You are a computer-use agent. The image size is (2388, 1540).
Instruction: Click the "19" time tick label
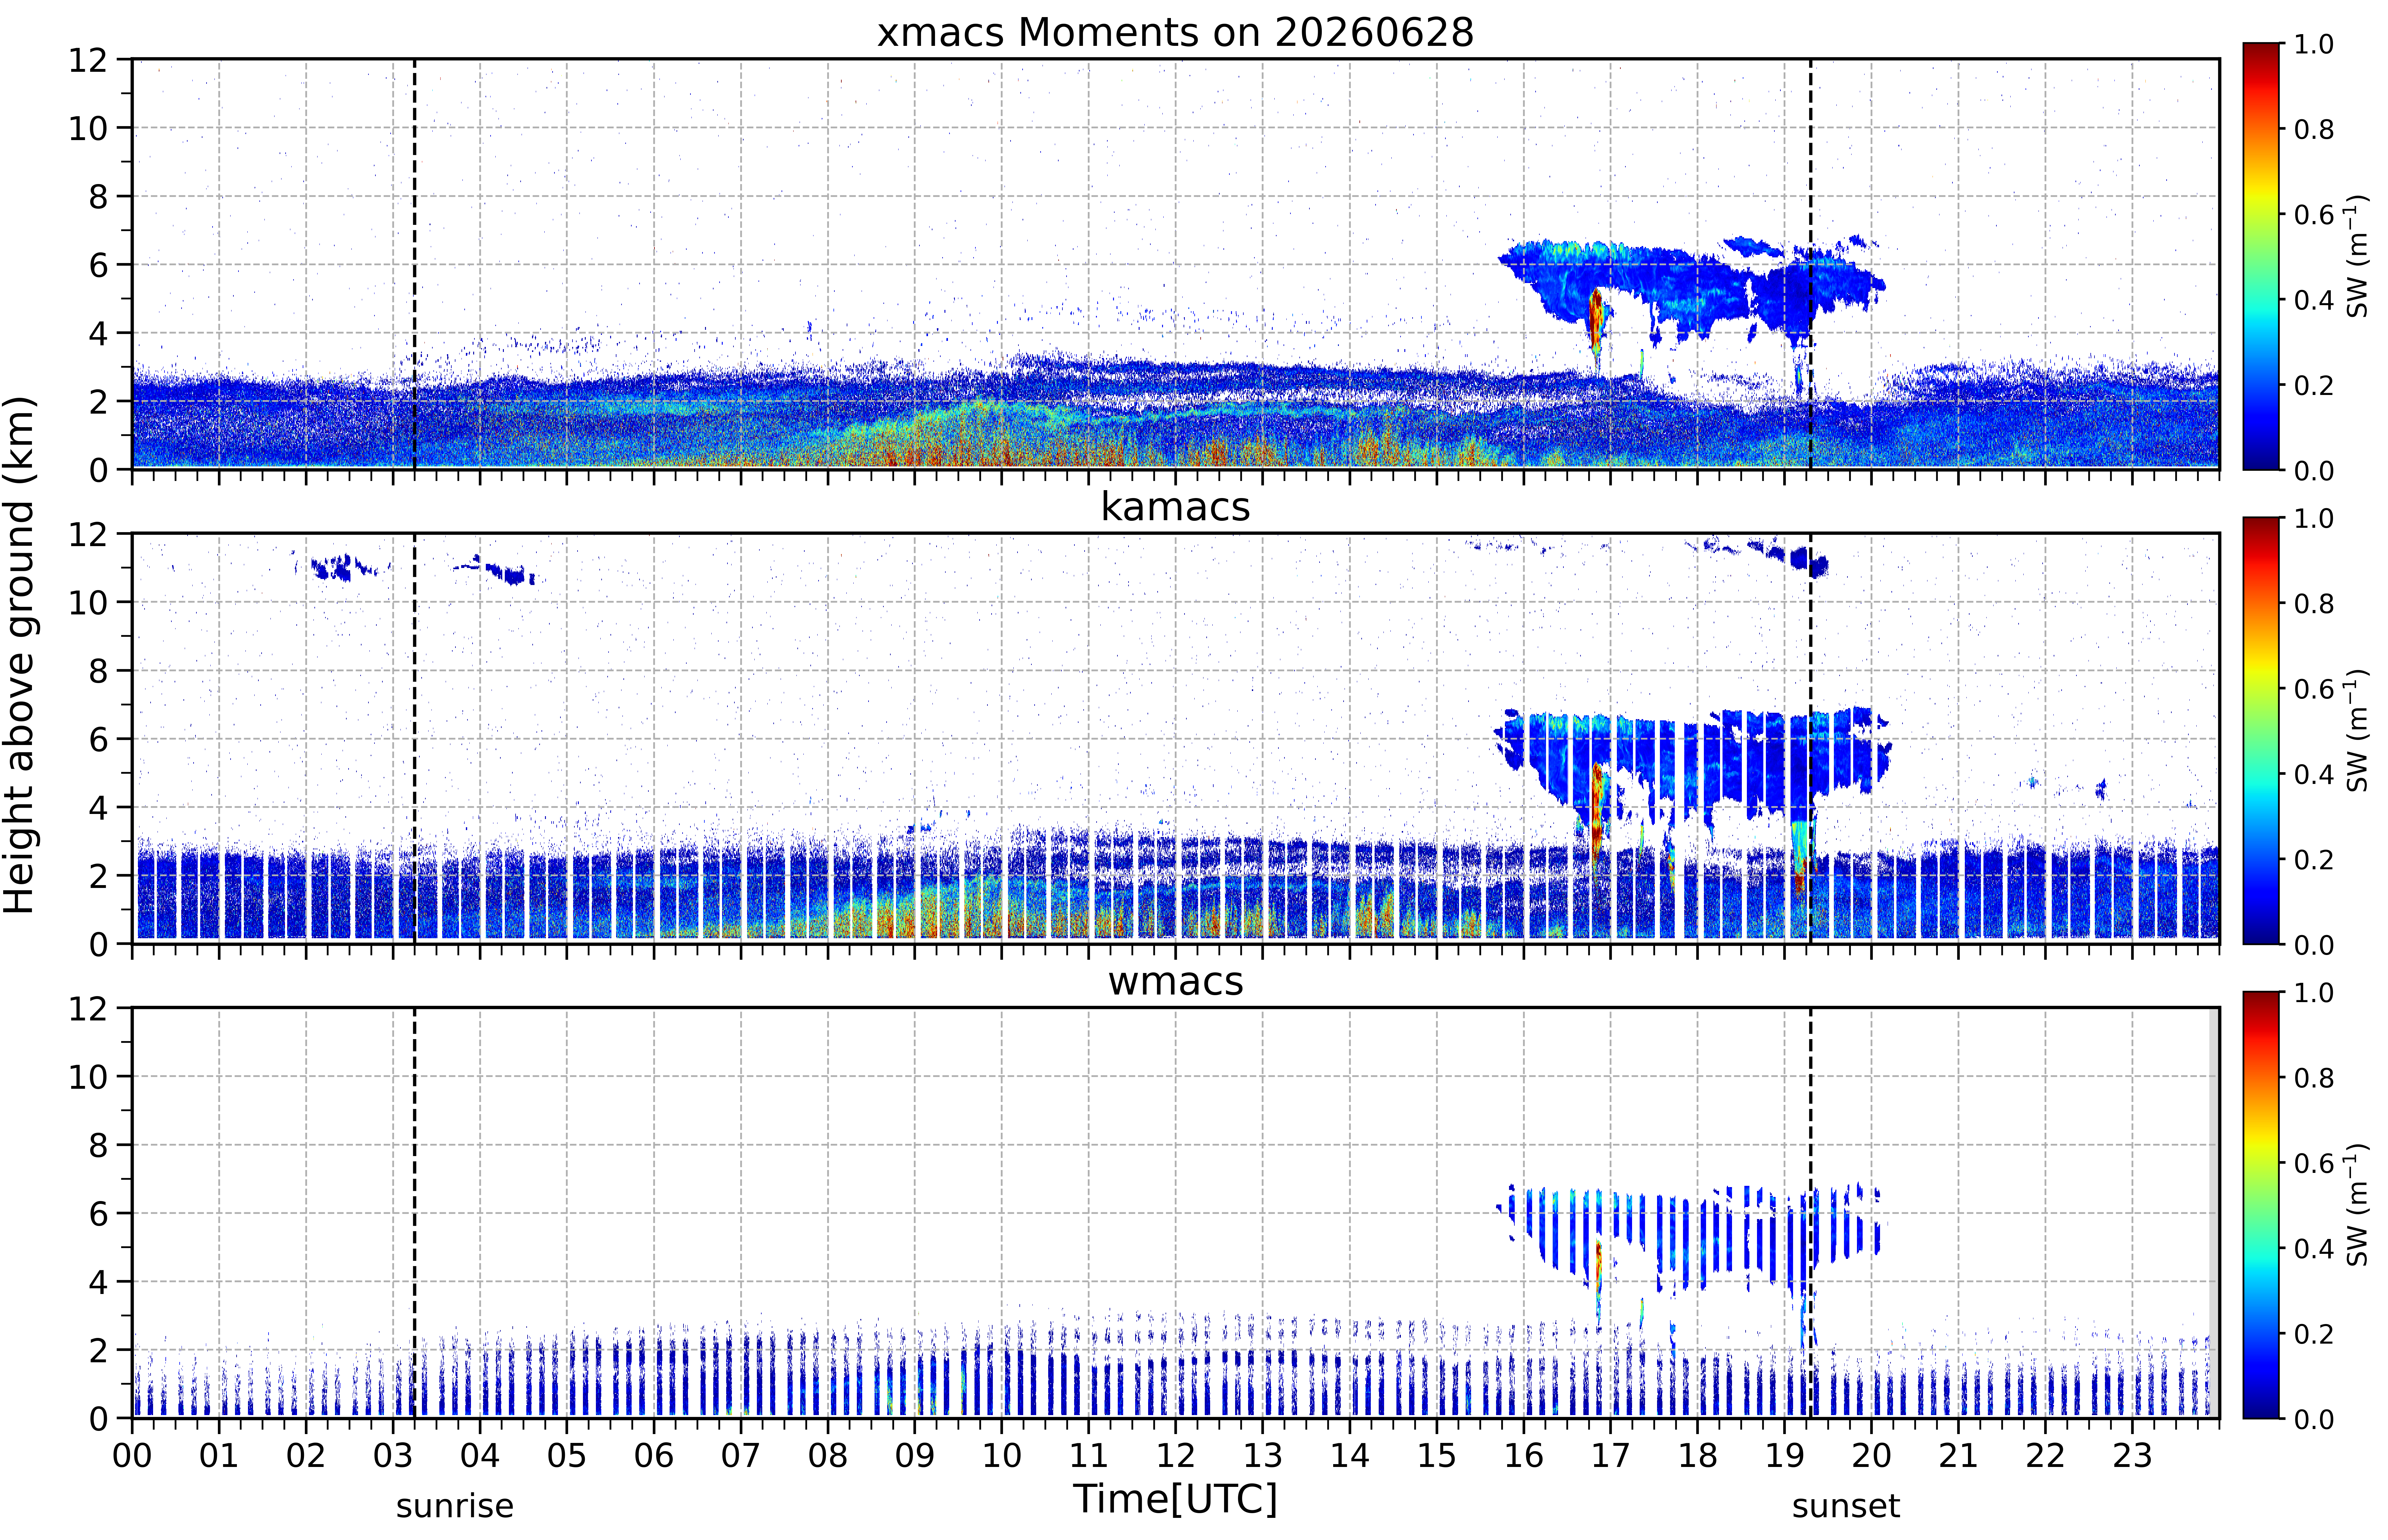(1785, 1456)
